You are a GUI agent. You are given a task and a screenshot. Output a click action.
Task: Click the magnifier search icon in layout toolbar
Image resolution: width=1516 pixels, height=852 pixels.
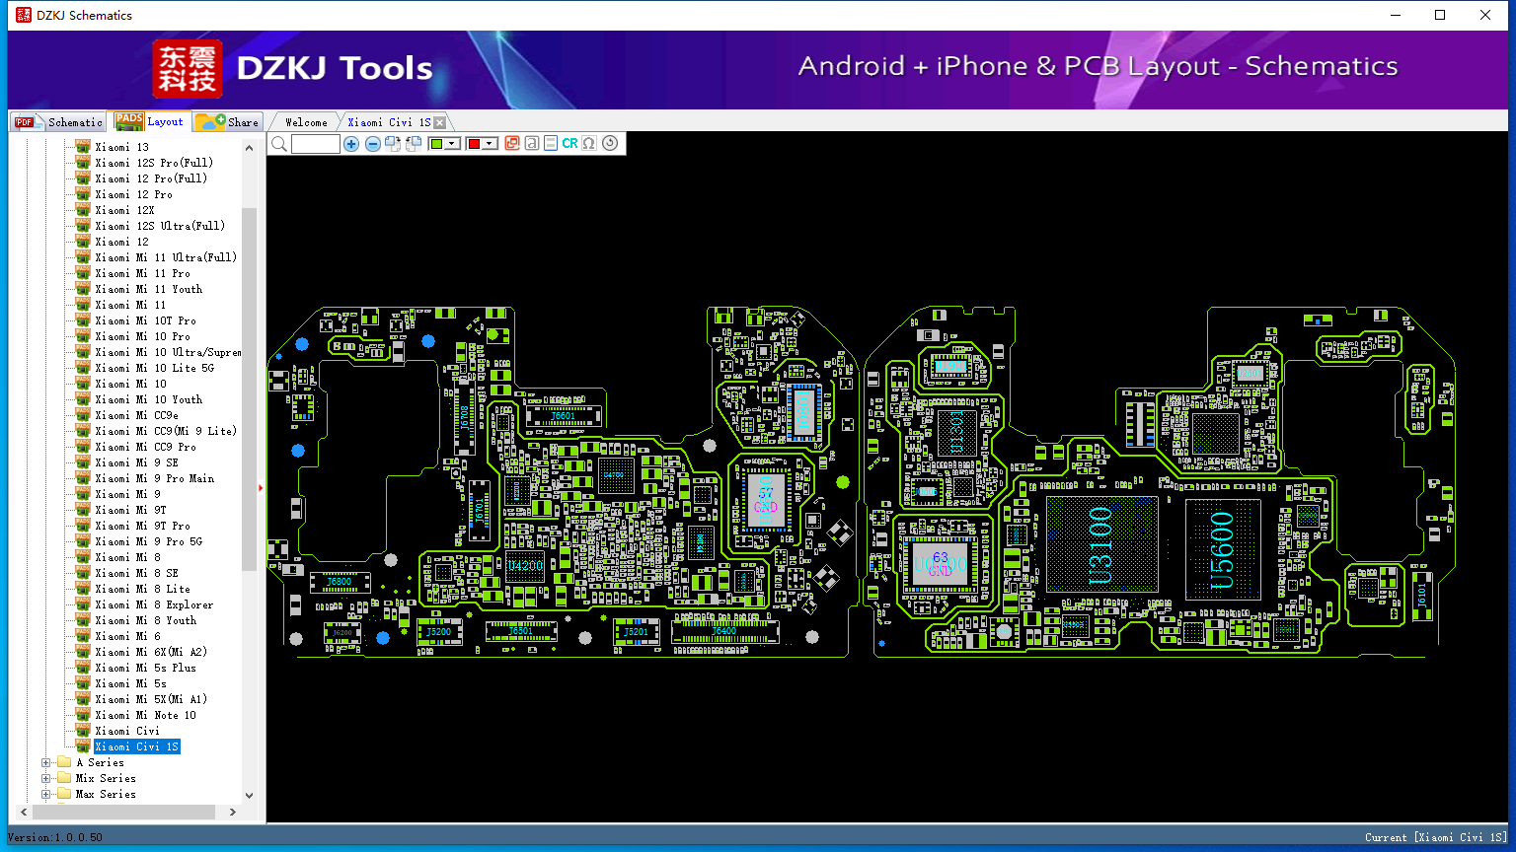coord(279,144)
